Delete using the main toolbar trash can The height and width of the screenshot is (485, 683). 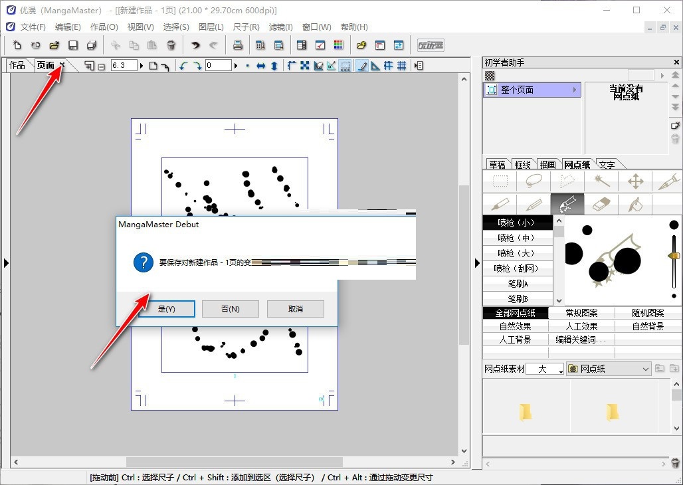click(x=171, y=45)
